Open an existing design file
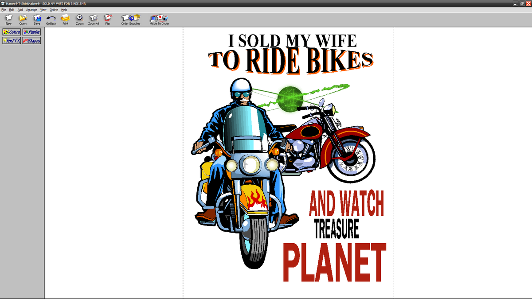Viewport: 532px width, 299px height. (x=23, y=19)
